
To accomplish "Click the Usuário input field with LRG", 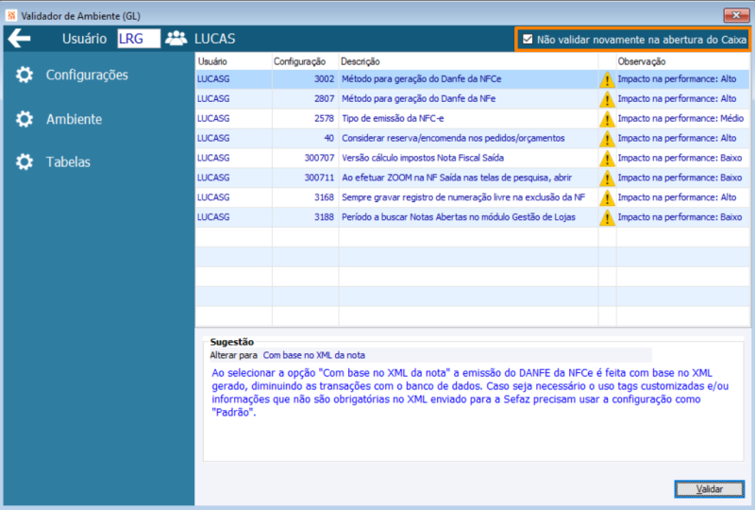I will click(139, 39).
